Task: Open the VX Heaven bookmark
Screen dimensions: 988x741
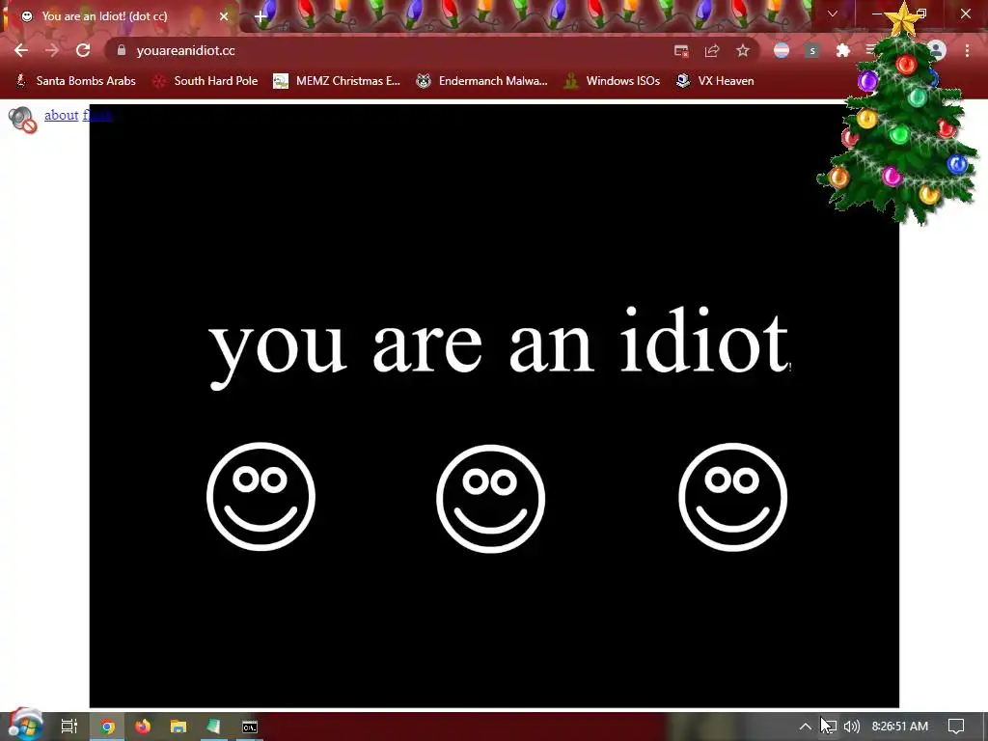Action: pos(715,81)
